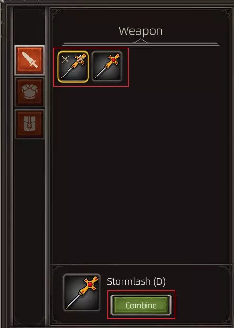
Task: Click the staff handle in preview thumbnail
Action: click(74, 299)
